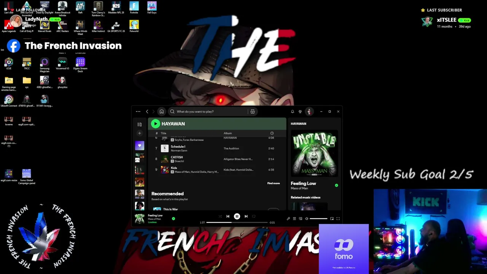Toggle the lyrics microphone icon
Viewport: 487px width, 274px height.
point(288,219)
